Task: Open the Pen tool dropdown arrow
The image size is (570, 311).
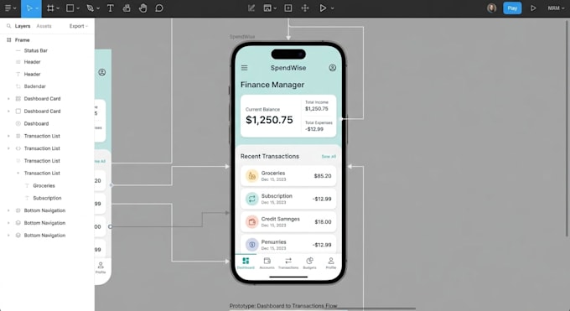Action: [97, 8]
